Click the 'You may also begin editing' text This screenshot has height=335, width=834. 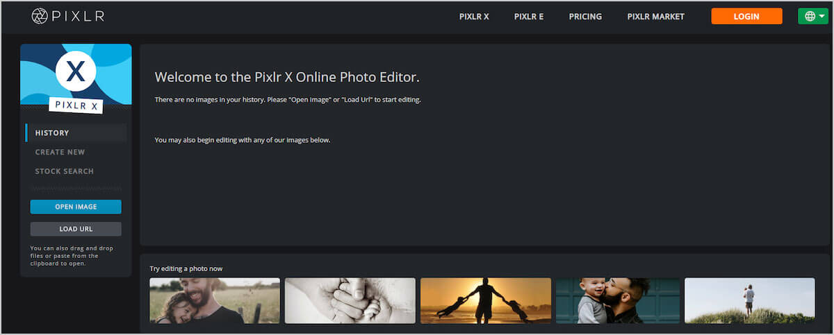point(243,140)
